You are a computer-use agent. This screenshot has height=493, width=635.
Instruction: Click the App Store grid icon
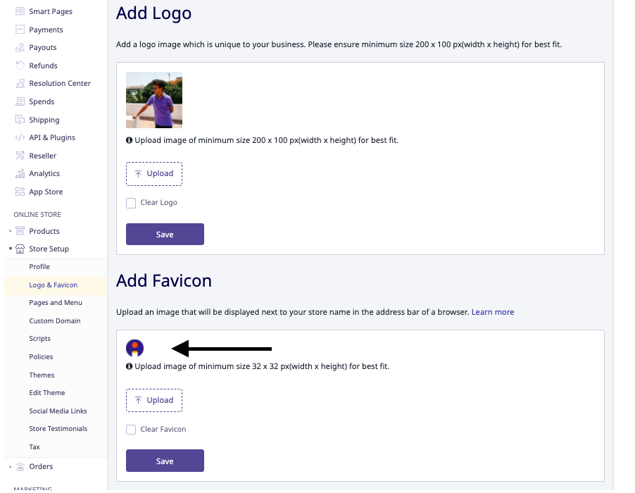(20, 192)
